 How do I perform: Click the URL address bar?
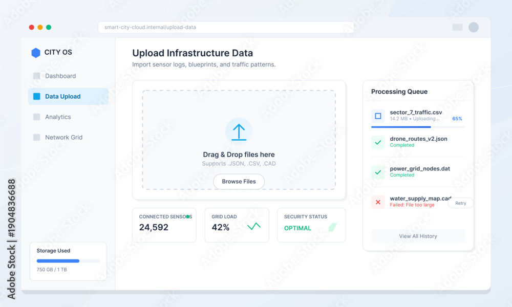tap(226, 27)
